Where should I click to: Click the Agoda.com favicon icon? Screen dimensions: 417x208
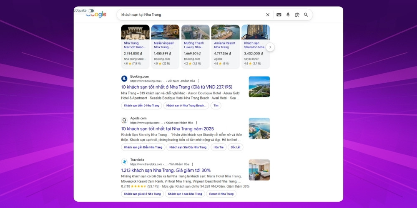tap(124, 120)
